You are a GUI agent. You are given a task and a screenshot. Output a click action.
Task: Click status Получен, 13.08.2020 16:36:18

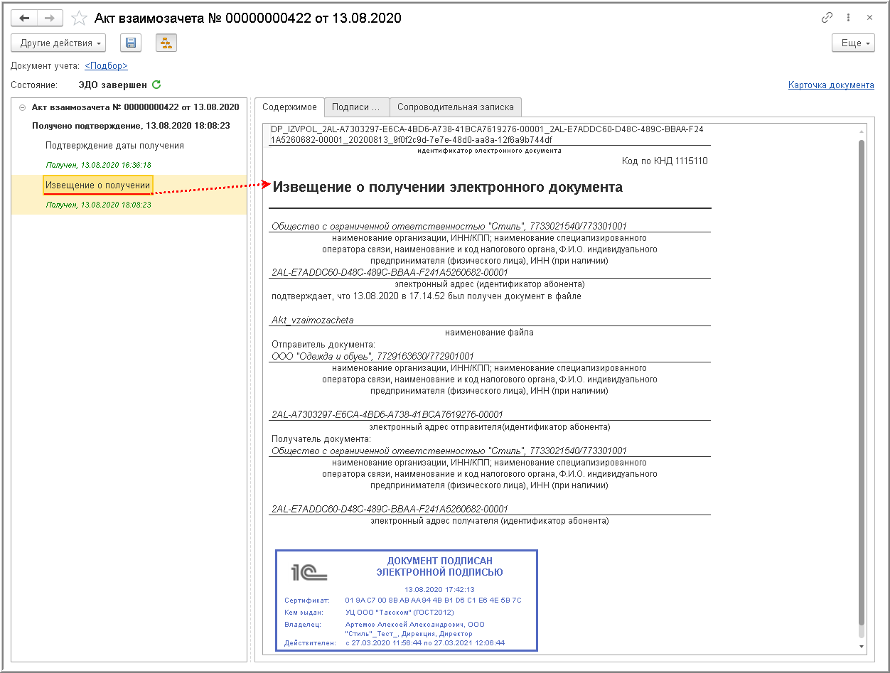pos(98,165)
